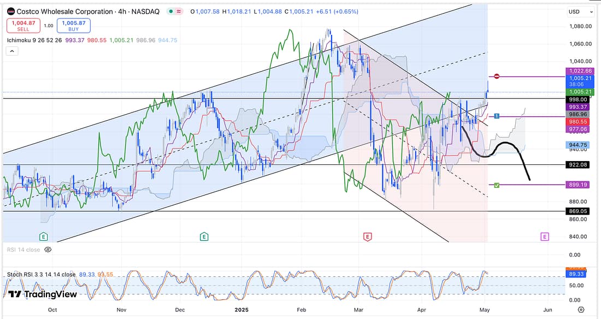Open the chart settings gear icon
Screen dimensions: 601x319
point(580,309)
